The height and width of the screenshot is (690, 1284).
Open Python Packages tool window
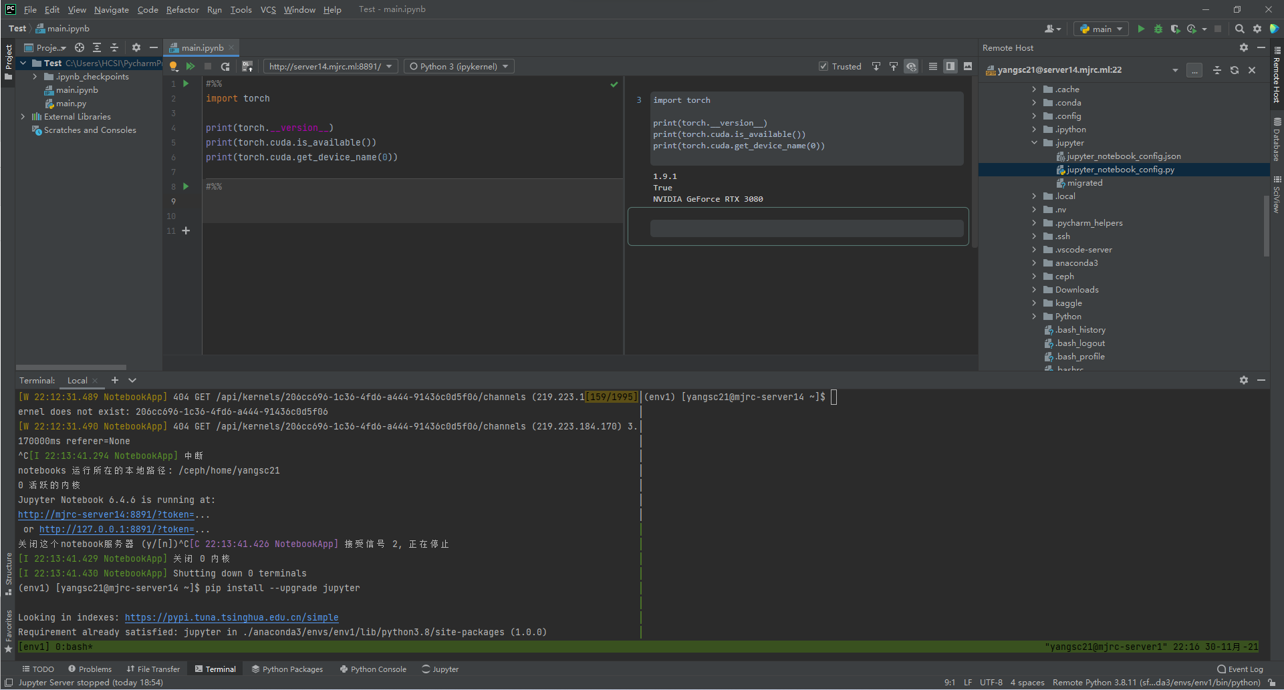[287, 669]
